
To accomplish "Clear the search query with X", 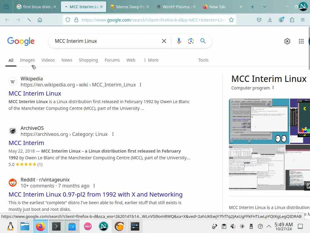I will [164, 41].
